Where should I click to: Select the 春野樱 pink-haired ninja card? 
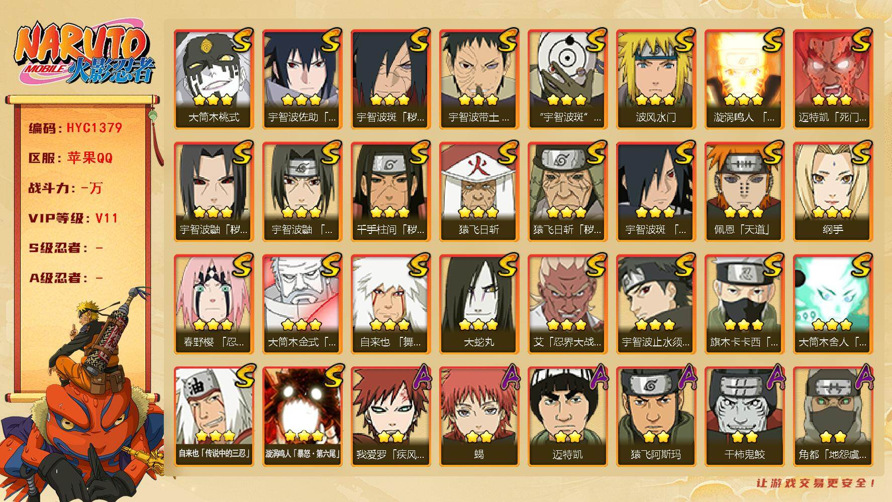tap(214, 304)
